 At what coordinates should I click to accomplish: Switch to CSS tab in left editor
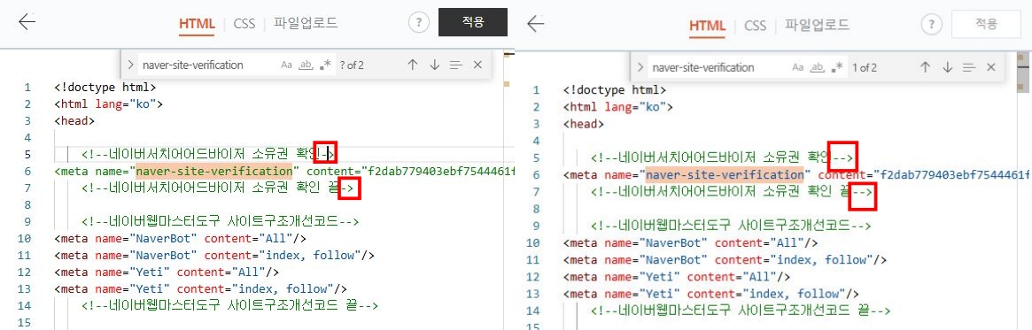pyautogui.click(x=244, y=24)
